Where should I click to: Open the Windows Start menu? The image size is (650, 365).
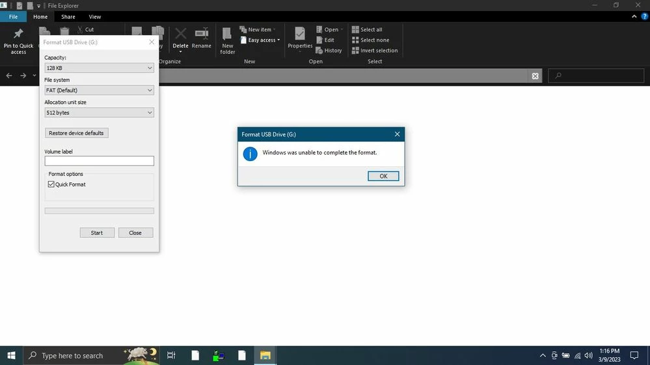[11, 355]
